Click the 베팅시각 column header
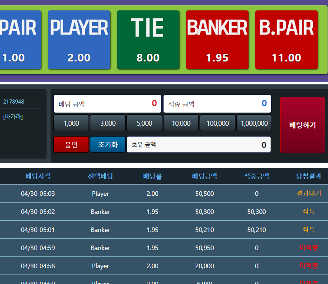 38,176
